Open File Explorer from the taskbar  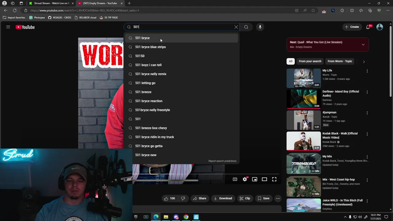coord(166,217)
